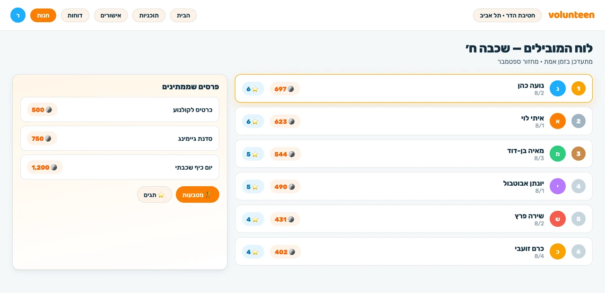Open the תוכניות tab
The image size is (605, 293).
tap(149, 15)
